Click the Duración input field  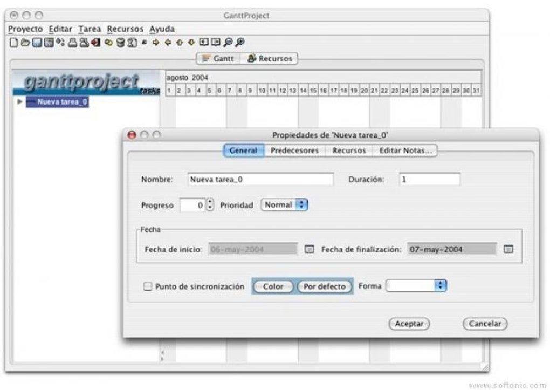(430, 179)
